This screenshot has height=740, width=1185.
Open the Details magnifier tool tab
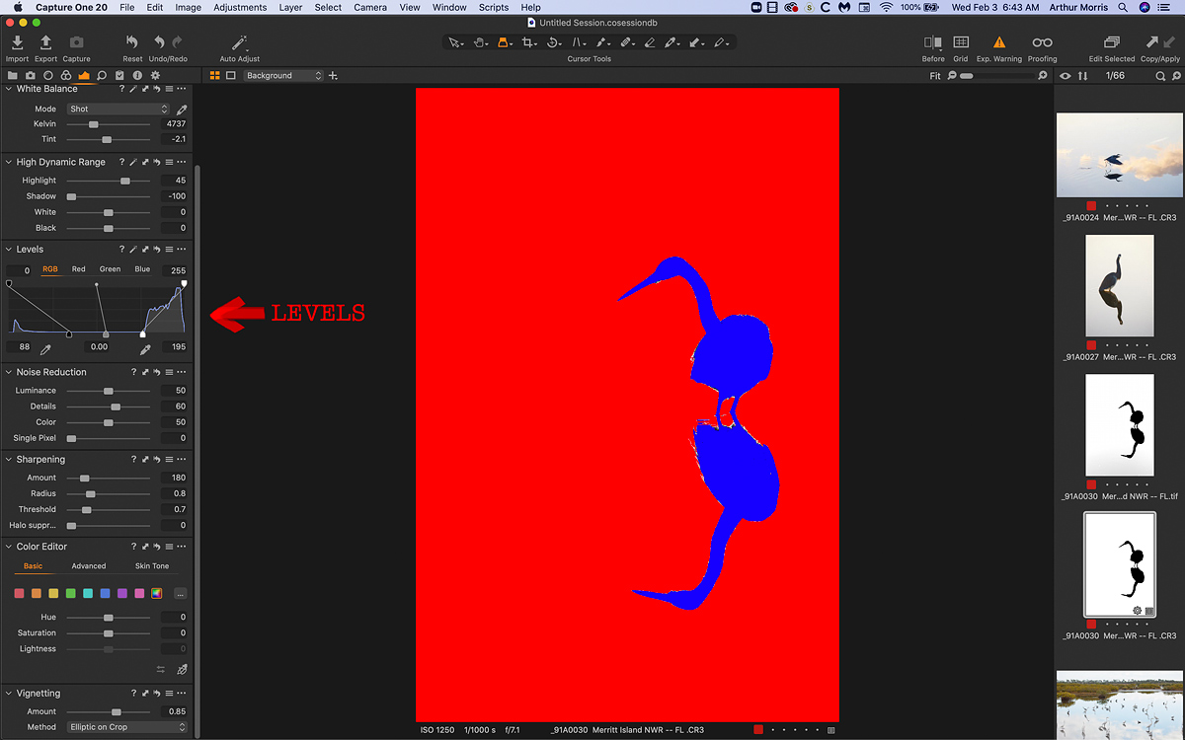[x=102, y=75]
